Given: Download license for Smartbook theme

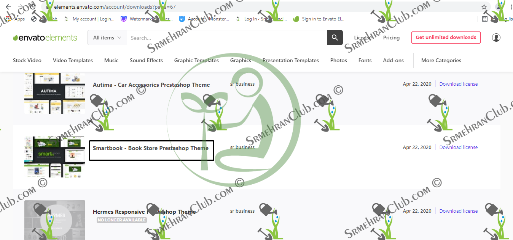Looking at the screenshot, I should (x=459, y=147).
